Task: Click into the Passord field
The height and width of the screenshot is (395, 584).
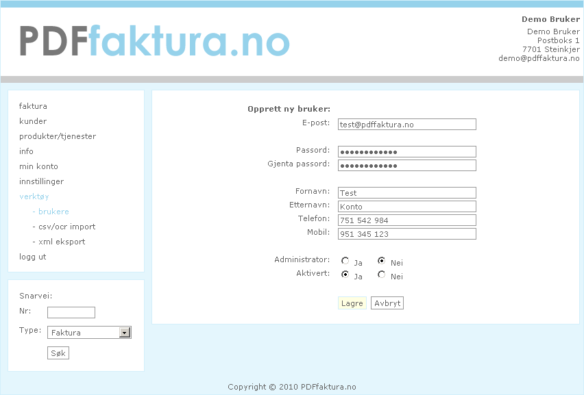Action: click(x=406, y=152)
